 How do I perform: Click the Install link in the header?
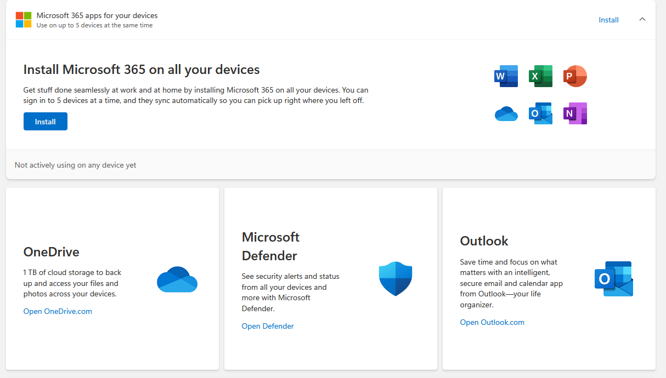tap(608, 20)
